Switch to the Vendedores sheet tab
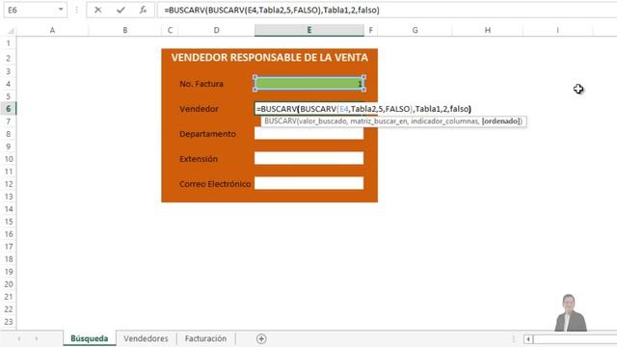The width and height of the screenshot is (617, 347). click(x=146, y=338)
